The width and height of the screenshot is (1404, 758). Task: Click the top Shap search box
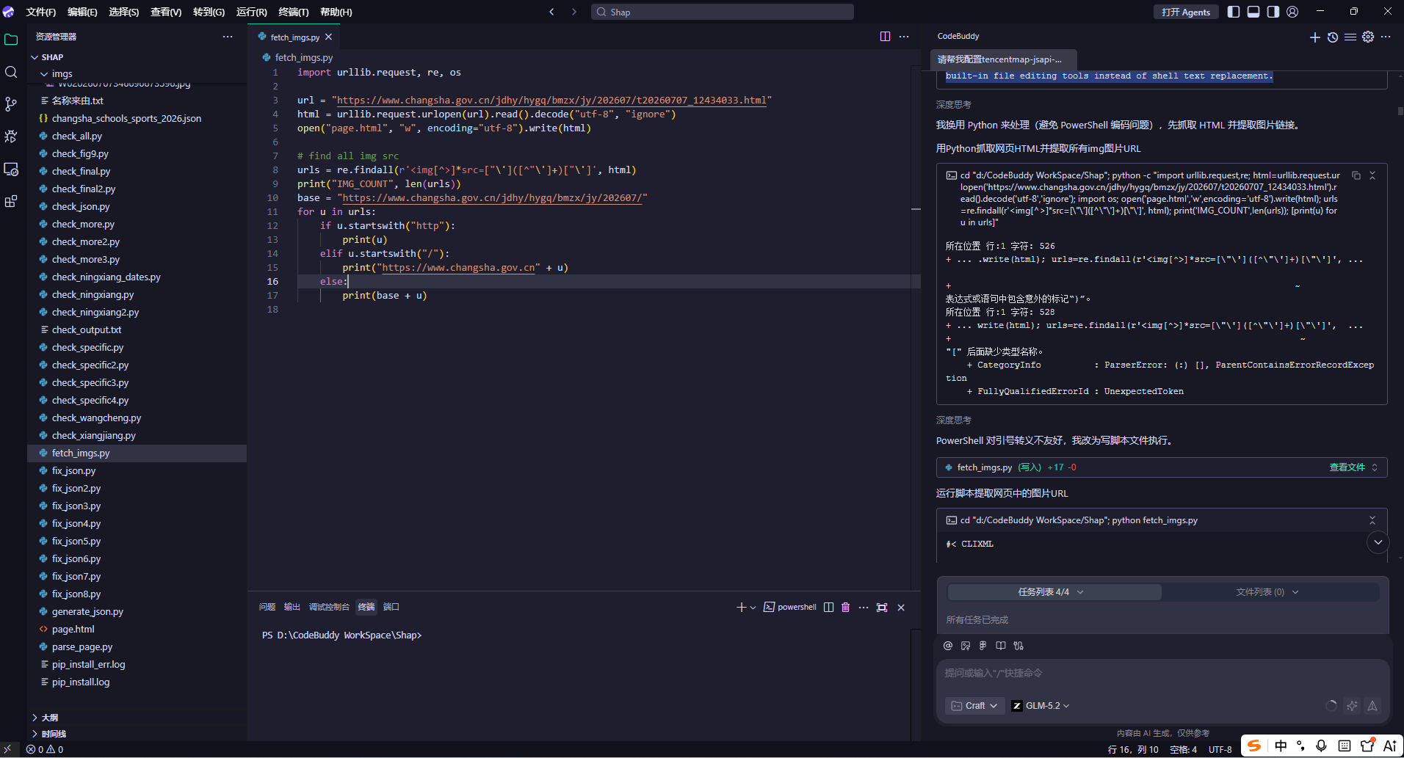coord(723,12)
